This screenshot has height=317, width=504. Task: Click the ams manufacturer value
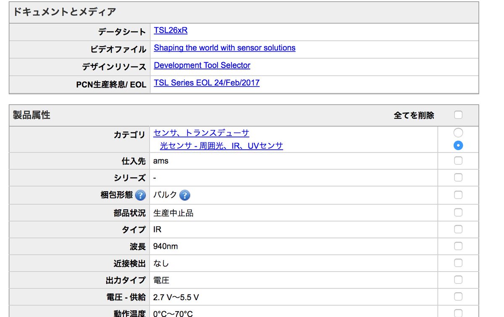[161, 161]
